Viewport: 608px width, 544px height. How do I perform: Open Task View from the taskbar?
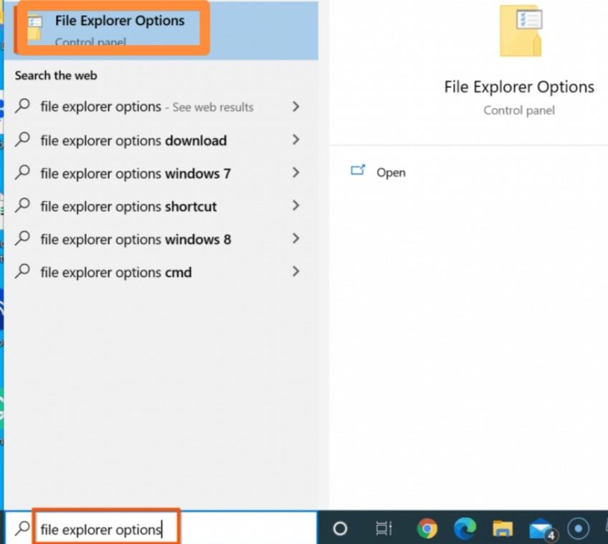click(384, 528)
